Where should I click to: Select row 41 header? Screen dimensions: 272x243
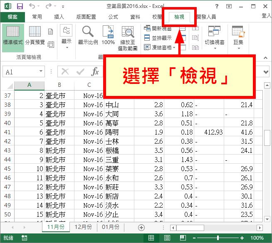[7, 132]
